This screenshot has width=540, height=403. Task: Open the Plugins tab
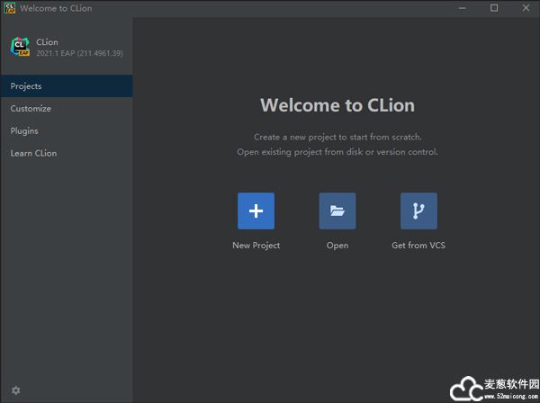pos(67,130)
